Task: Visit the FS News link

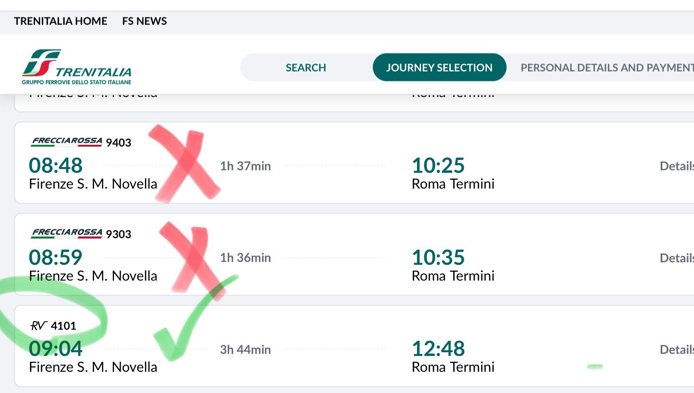Action: click(x=144, y=21)
